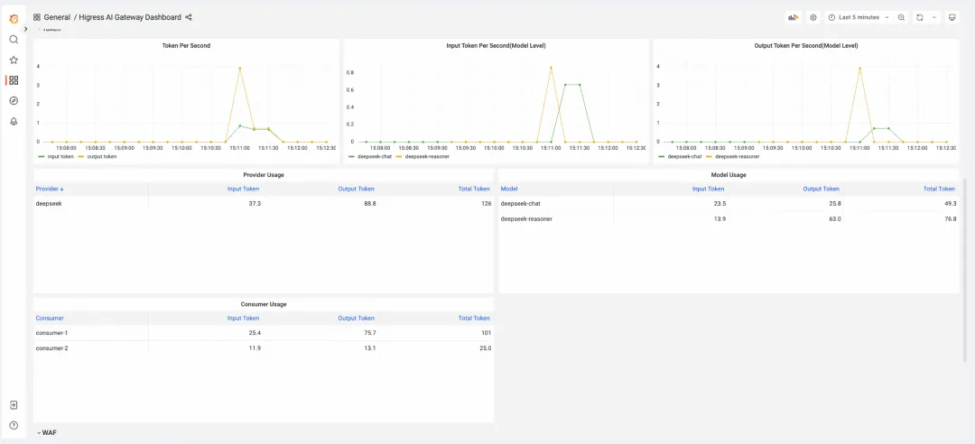This screenshot has width=975, height=444.
Task: Sort Model Usage by Input Token column
Action: [709, 189]
